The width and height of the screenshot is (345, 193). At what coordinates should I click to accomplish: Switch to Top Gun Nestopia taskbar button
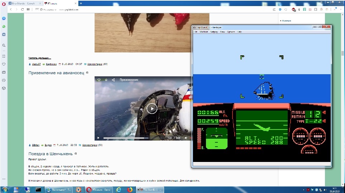pos(150,189)
